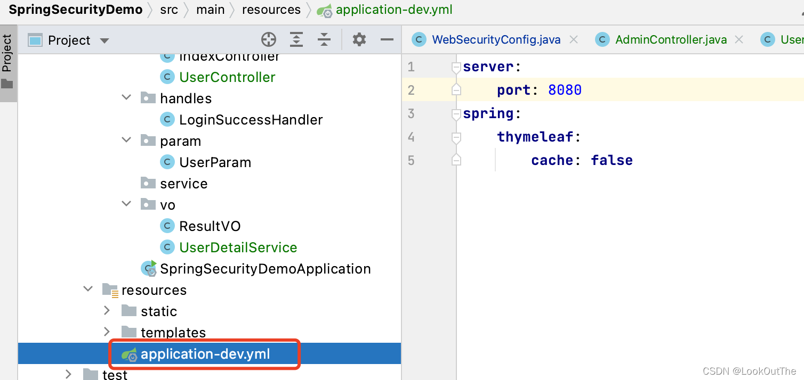Open SpringSecurityDemoApplication main class
The image size is (804, 380).
click(x=265, y=269)
